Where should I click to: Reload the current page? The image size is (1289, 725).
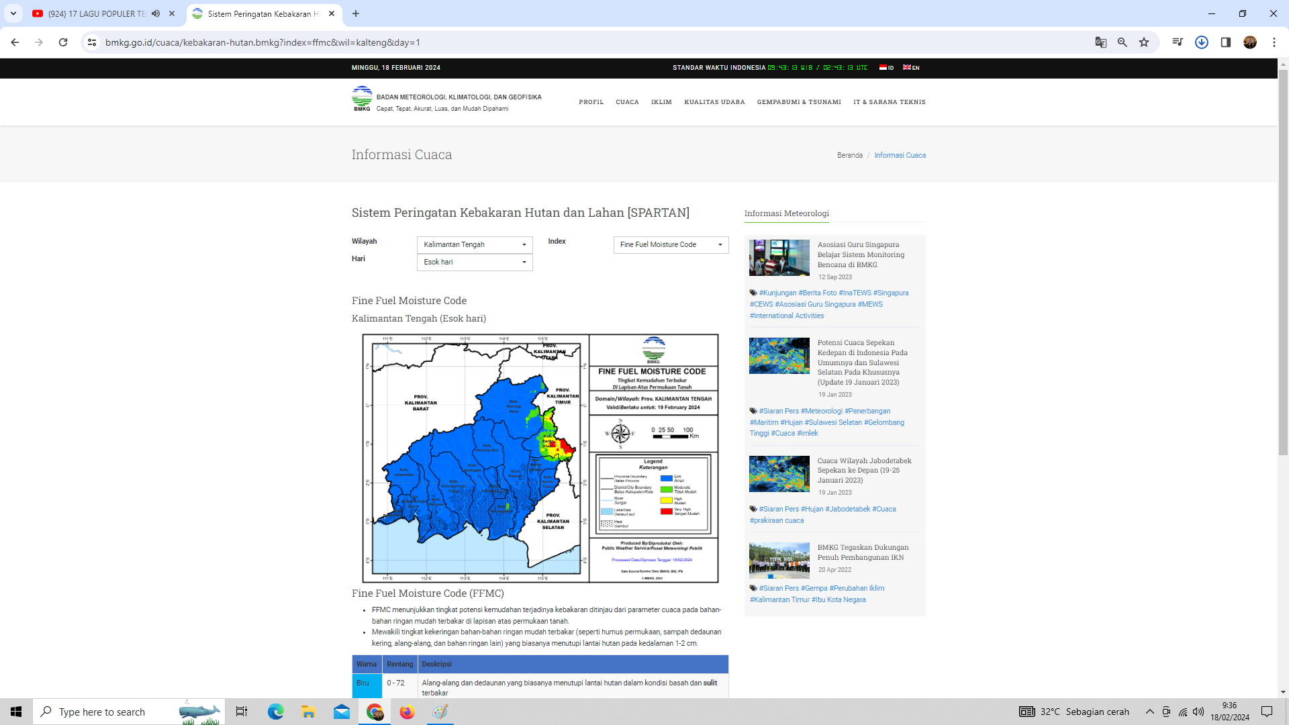63,42
